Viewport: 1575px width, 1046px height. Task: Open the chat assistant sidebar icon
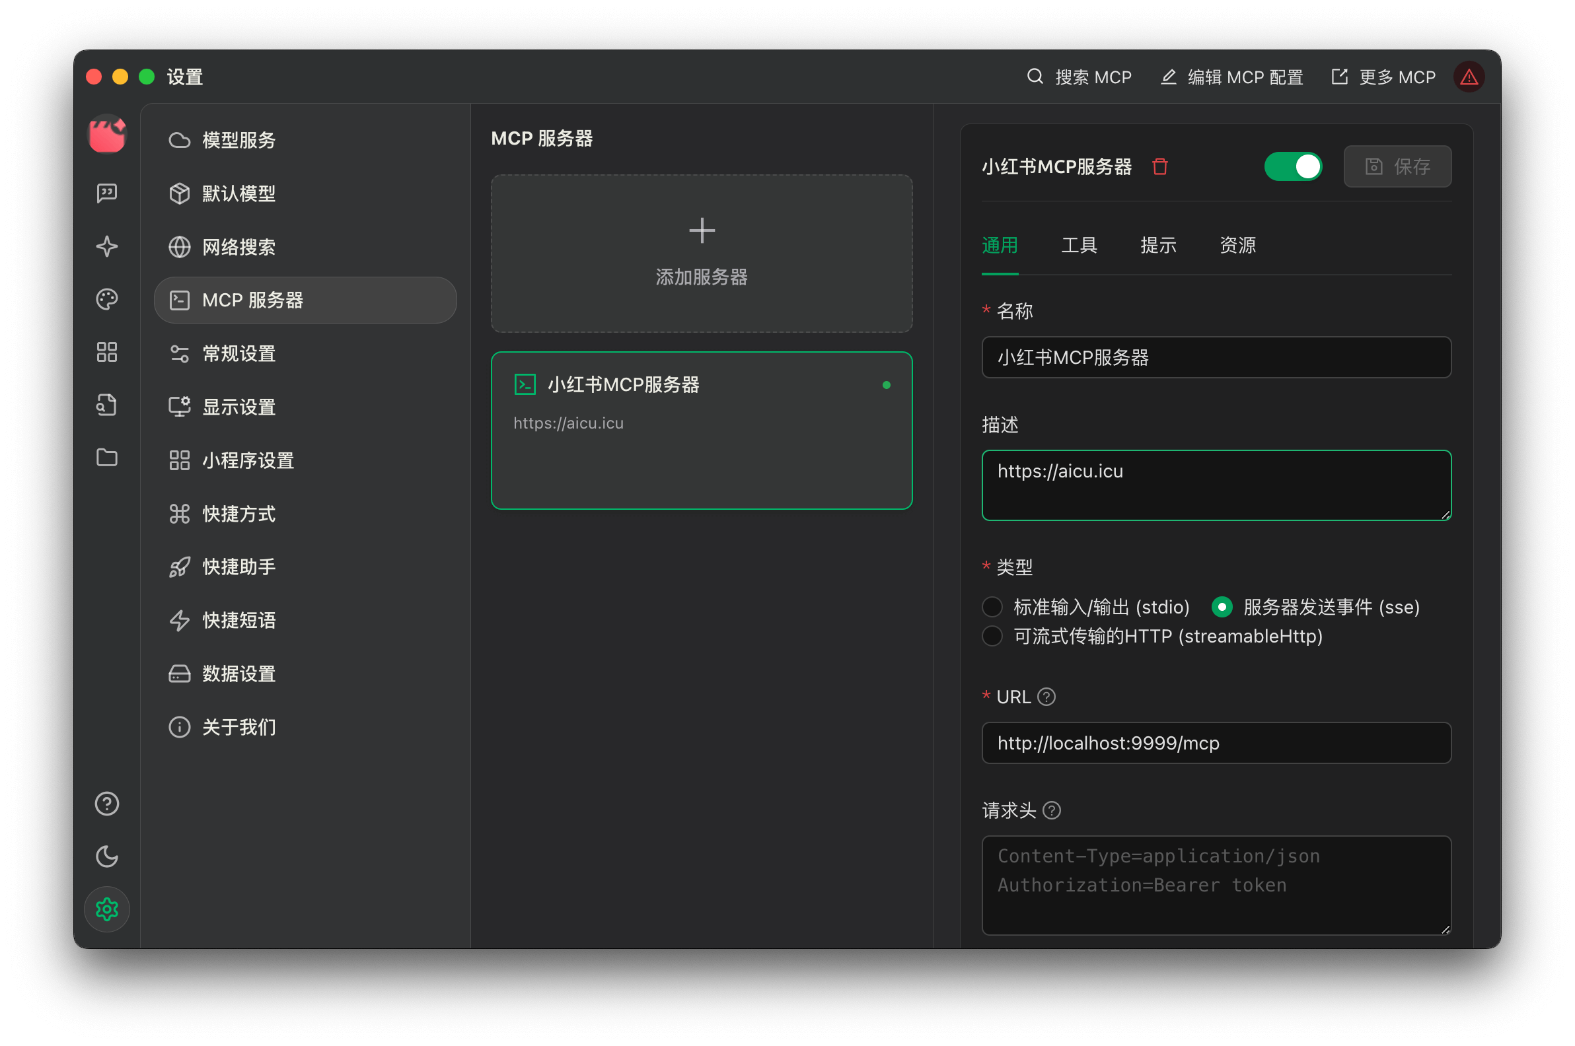pos(107,193)
